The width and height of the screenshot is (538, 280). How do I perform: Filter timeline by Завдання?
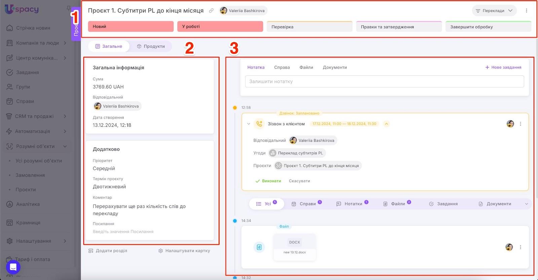(x=443, y=204)
